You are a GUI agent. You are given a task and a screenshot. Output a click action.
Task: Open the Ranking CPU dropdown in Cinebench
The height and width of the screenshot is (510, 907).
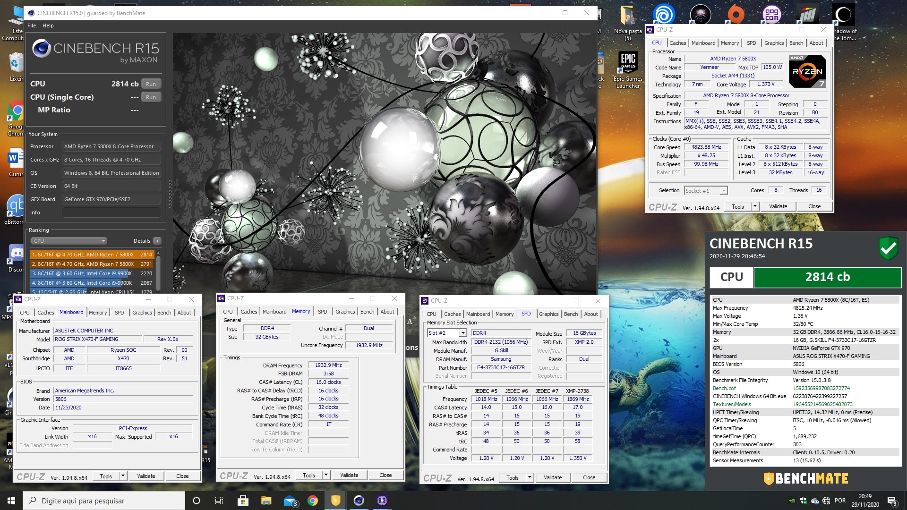[69, 241]
